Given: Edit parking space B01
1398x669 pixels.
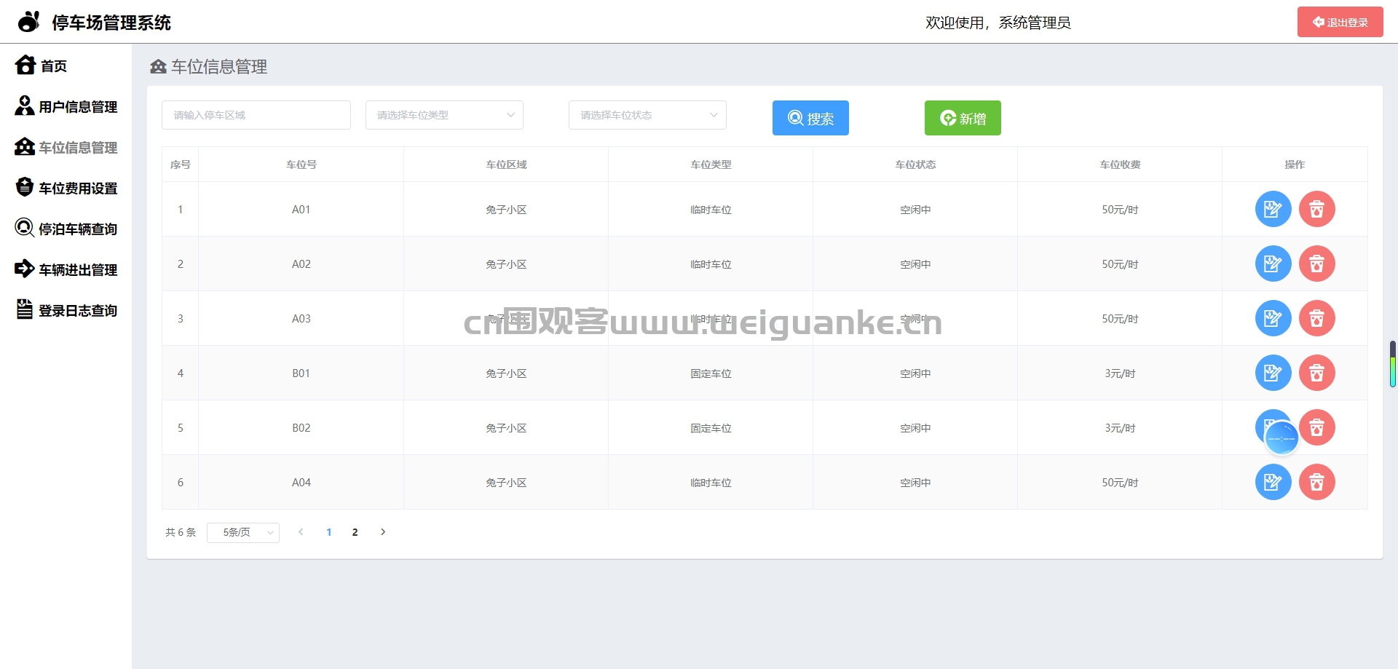Looking at the screenshot, I should tap(1273, 373).
